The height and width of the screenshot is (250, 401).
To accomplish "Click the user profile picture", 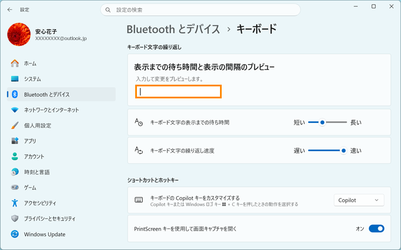I will tap(19, 34).
